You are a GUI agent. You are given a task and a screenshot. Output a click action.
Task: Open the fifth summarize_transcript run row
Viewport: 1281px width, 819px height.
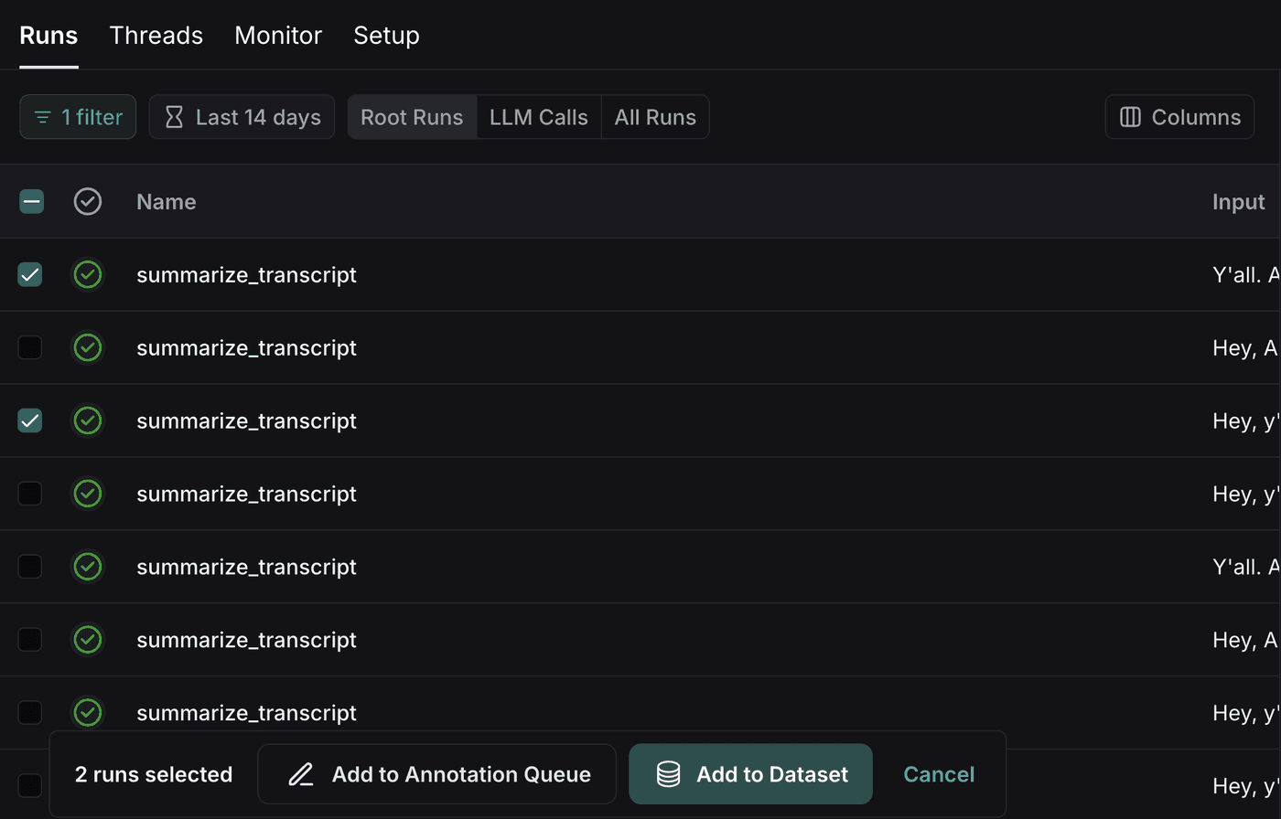click(x=640, y=567)
